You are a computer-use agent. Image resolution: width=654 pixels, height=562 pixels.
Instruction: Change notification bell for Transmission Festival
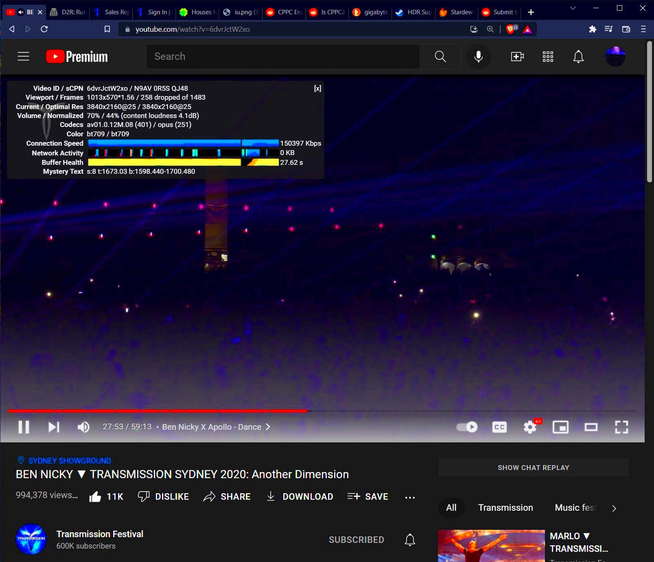410,540
